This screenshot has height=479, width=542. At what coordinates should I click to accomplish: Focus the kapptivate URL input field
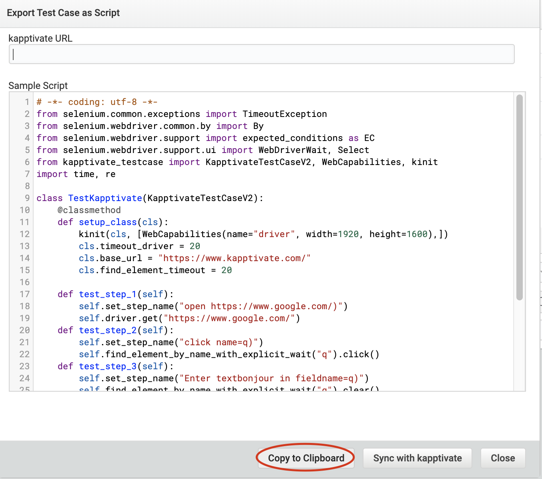tap(261, 54)
